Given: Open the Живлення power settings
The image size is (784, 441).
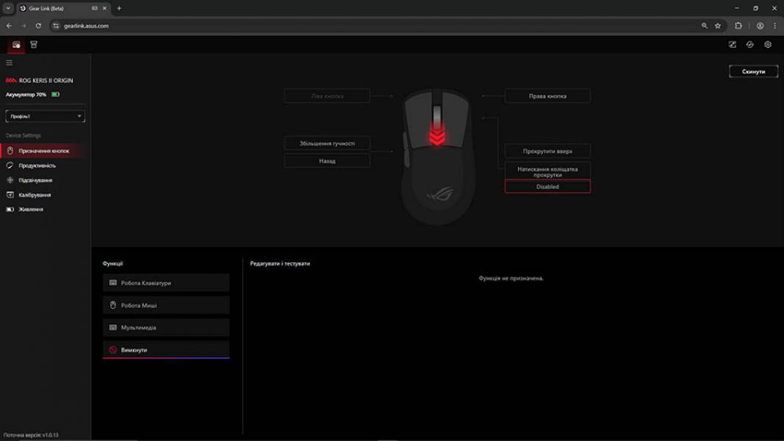Looking at the screenshot, I should 30,209.
